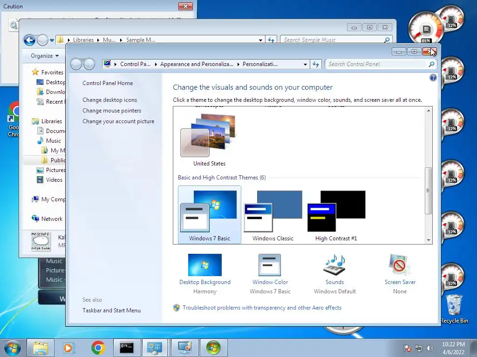The image size is (477, 357).
Task: Focus the Search Control Panel field
Action: coord(377,64)
